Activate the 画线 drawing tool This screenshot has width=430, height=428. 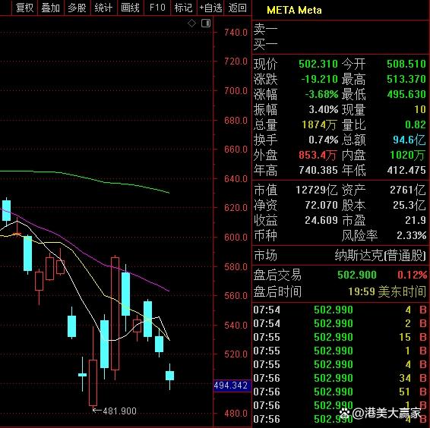pyautogui.click(x=130, y=8)
